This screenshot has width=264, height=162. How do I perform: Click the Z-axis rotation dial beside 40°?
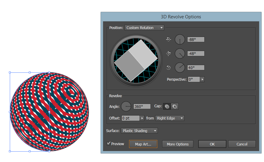point(180,68)
